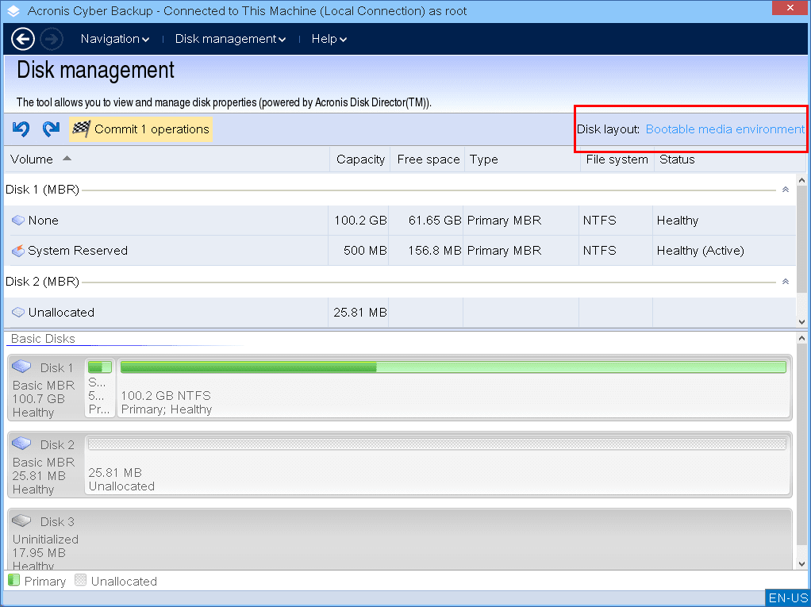Viewport: 811px width, 607px height.
Task: Click the Disk 2 (MBR) group label
Action: coord(42,282)
